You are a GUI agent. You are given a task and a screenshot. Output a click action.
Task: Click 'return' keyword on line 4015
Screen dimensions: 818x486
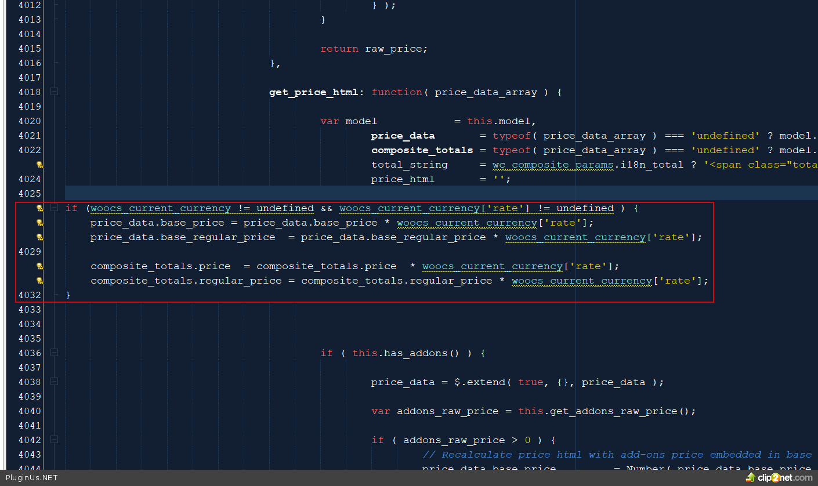339,49
